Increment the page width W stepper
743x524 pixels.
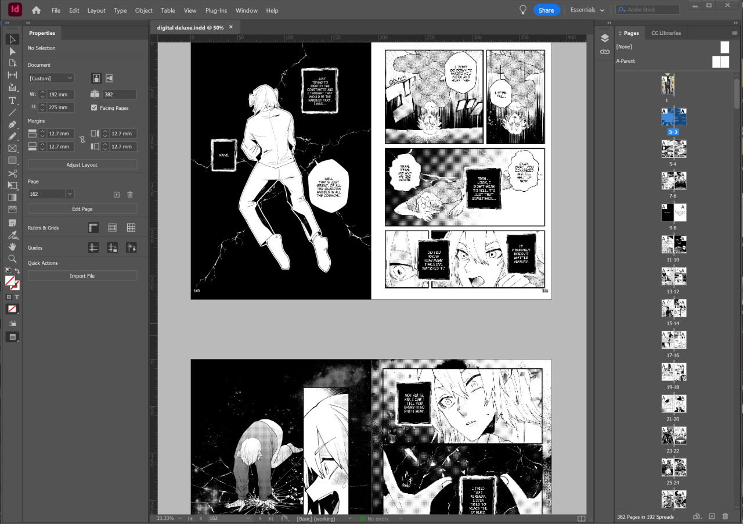(x=42, y=92)
